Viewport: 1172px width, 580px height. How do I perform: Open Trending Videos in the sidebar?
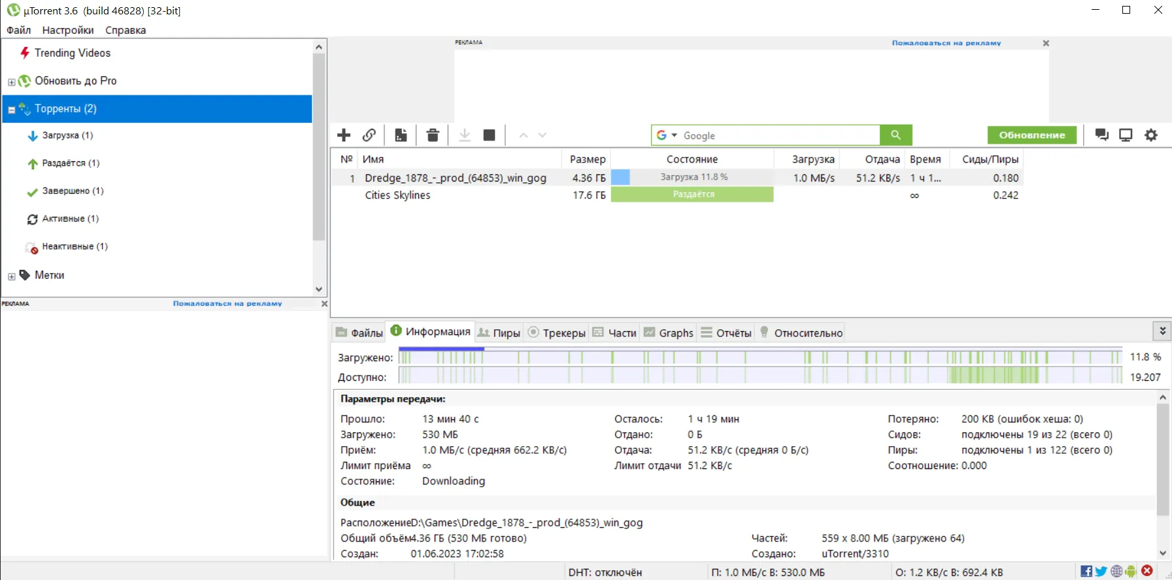(x=72, y=53)
